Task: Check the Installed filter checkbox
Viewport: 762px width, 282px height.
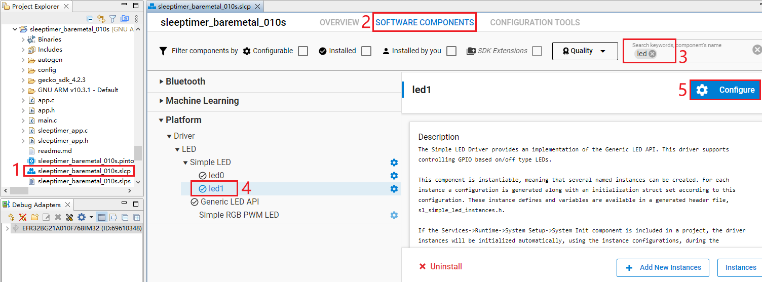Action: (x=366, y=51)
